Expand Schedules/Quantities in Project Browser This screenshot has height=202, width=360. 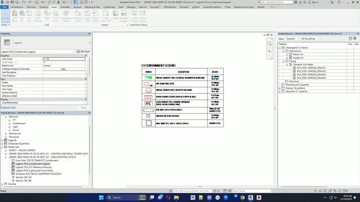pyautogui.click(x=2, y=144)
